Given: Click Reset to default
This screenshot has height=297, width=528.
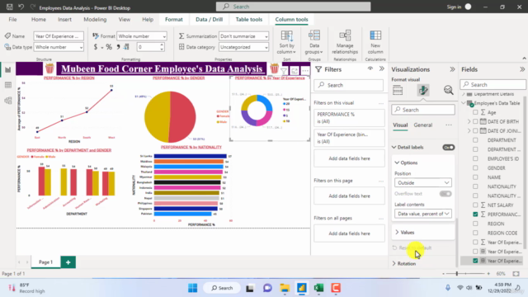Looking at the screenshot, I should click(412, 247).
